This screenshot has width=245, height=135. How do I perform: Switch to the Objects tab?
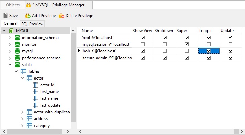click(13, 5)
